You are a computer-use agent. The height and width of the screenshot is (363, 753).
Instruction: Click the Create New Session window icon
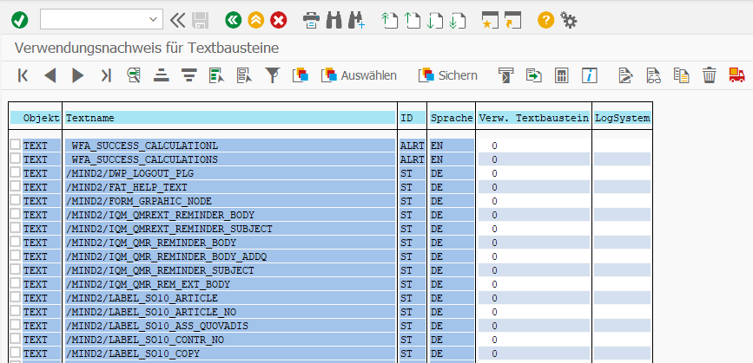[491, 20]
